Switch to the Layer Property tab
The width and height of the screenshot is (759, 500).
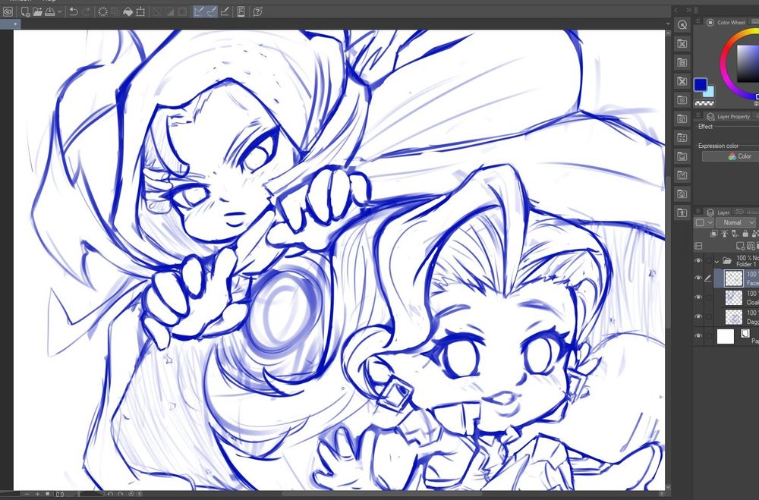(728, 116)
